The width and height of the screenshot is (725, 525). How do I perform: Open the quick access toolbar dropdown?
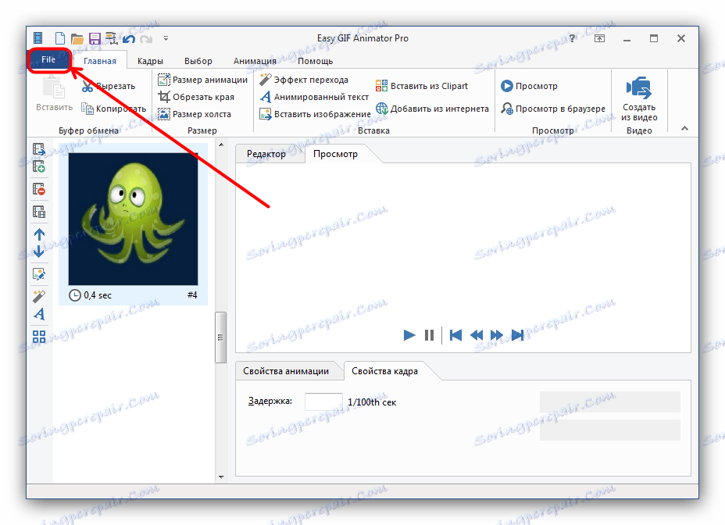[166, 37]
